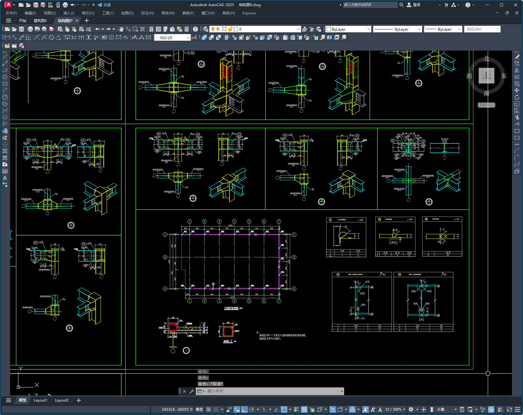The height and width of the screenshot is (415, 523).
Task: Expand the layer list dropdown
Action: click(298, 29)
